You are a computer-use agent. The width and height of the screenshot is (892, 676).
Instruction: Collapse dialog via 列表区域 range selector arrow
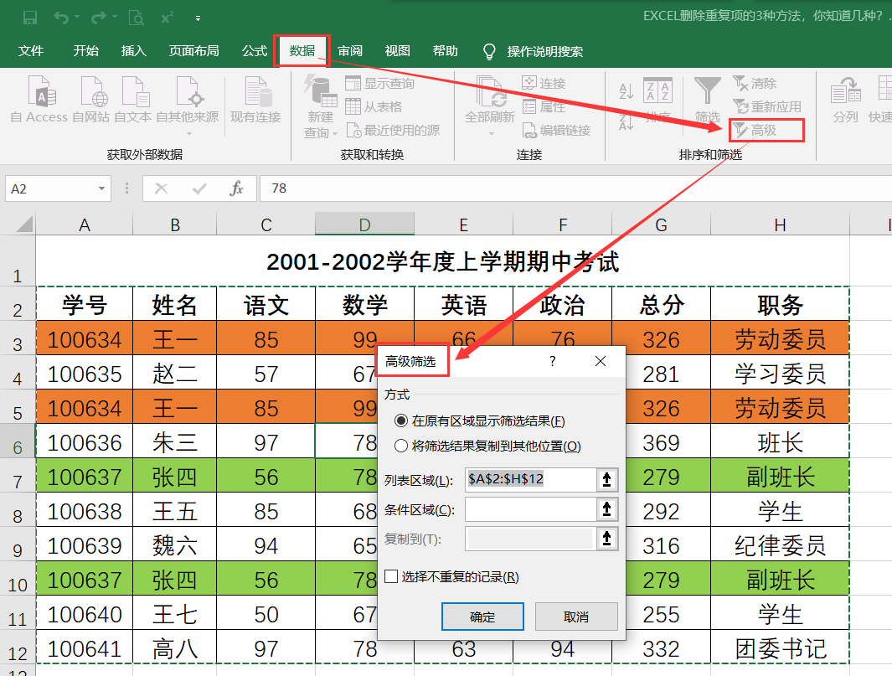click(x=607, y=479)
